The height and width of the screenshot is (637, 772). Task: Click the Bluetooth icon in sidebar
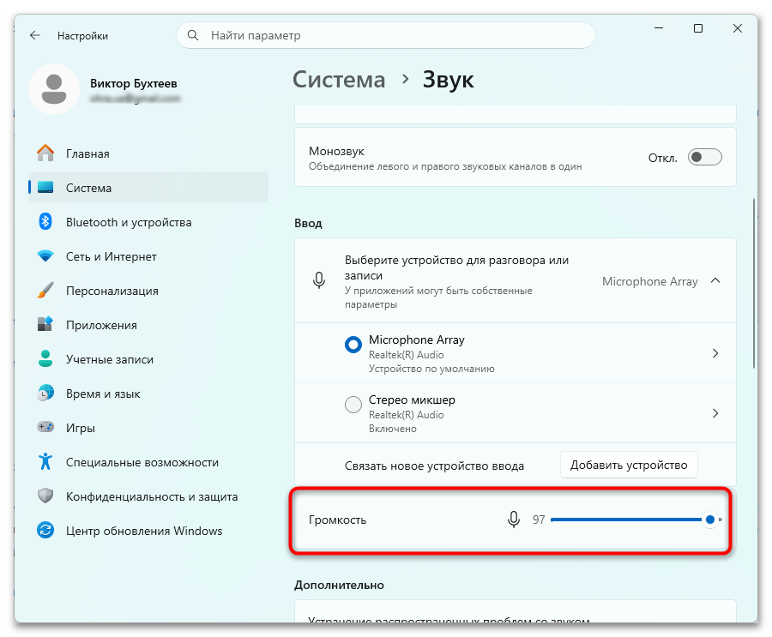click(45, 221)
